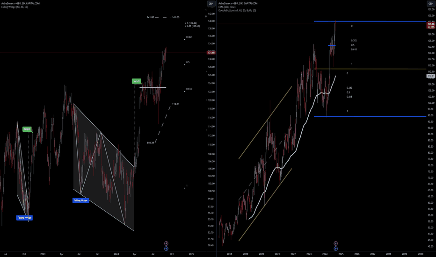Select the Falling Wedge indicator legend entry

coord(15,7)
